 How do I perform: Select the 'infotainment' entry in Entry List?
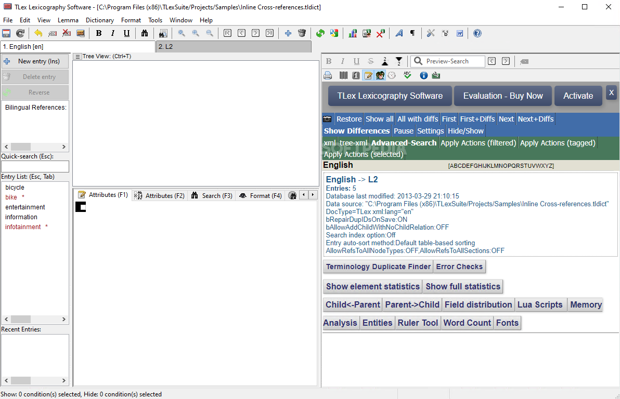pyautogui.click(x=23, y=227)
